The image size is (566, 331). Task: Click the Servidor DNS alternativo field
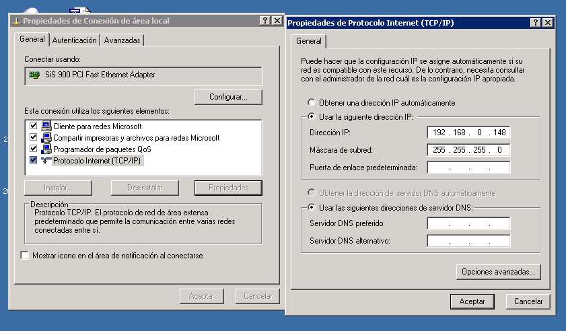(468, 241)
